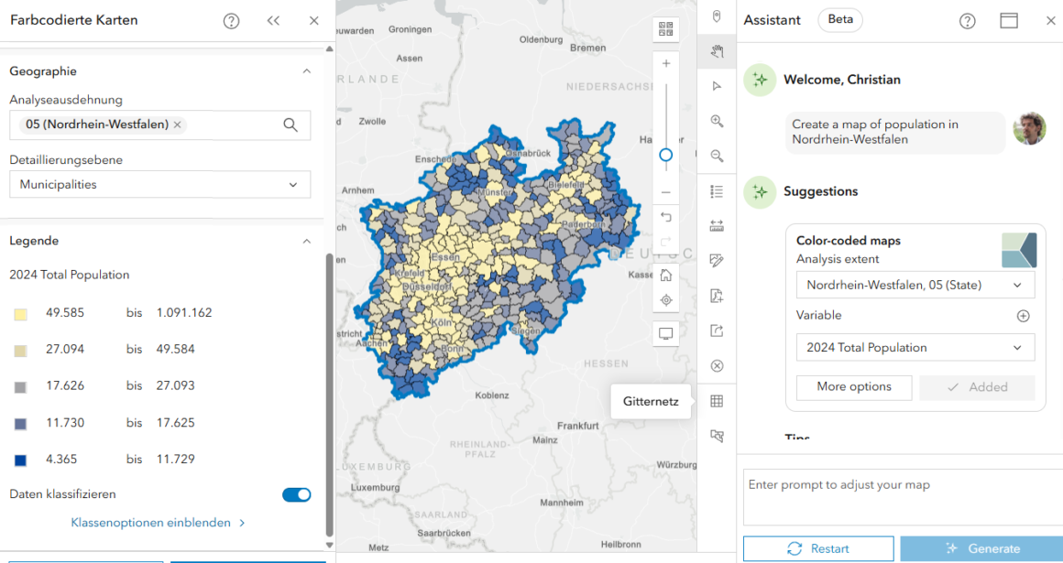Screen dimensions: 1063x563
Task: Click Christian's profile avatar
Action: [1029, 129]
